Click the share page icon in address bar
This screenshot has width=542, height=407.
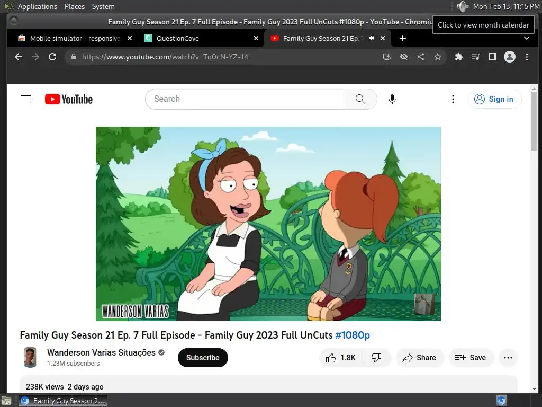click(x=421, y=57)
